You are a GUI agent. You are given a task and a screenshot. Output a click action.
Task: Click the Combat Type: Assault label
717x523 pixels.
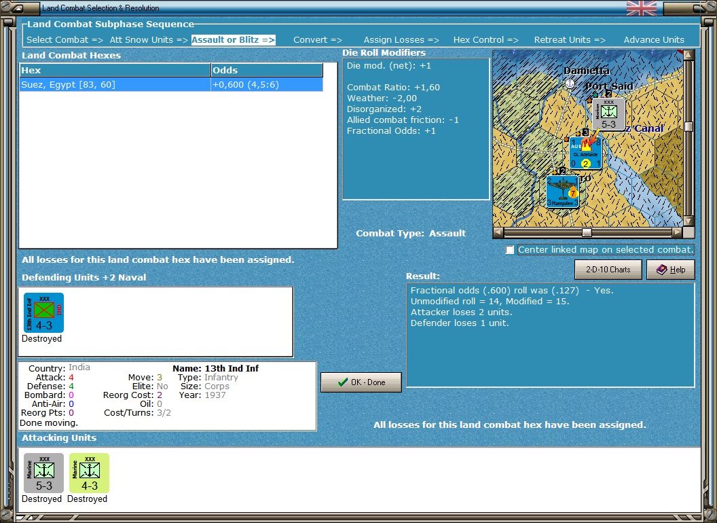click(x=411, y=234)
